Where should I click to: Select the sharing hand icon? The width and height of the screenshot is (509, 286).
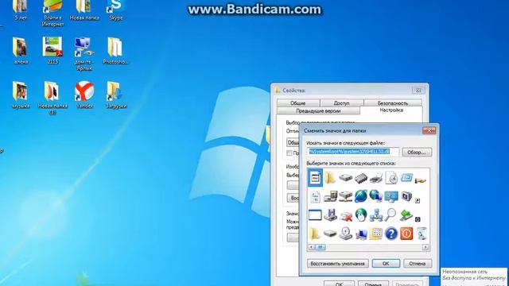[421, 180]
